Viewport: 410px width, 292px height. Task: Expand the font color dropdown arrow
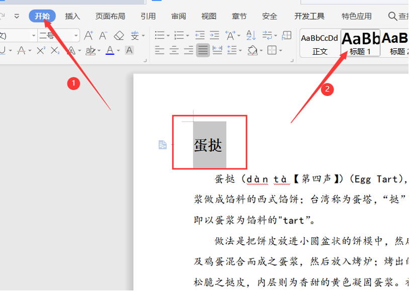[x=118, y=50]
